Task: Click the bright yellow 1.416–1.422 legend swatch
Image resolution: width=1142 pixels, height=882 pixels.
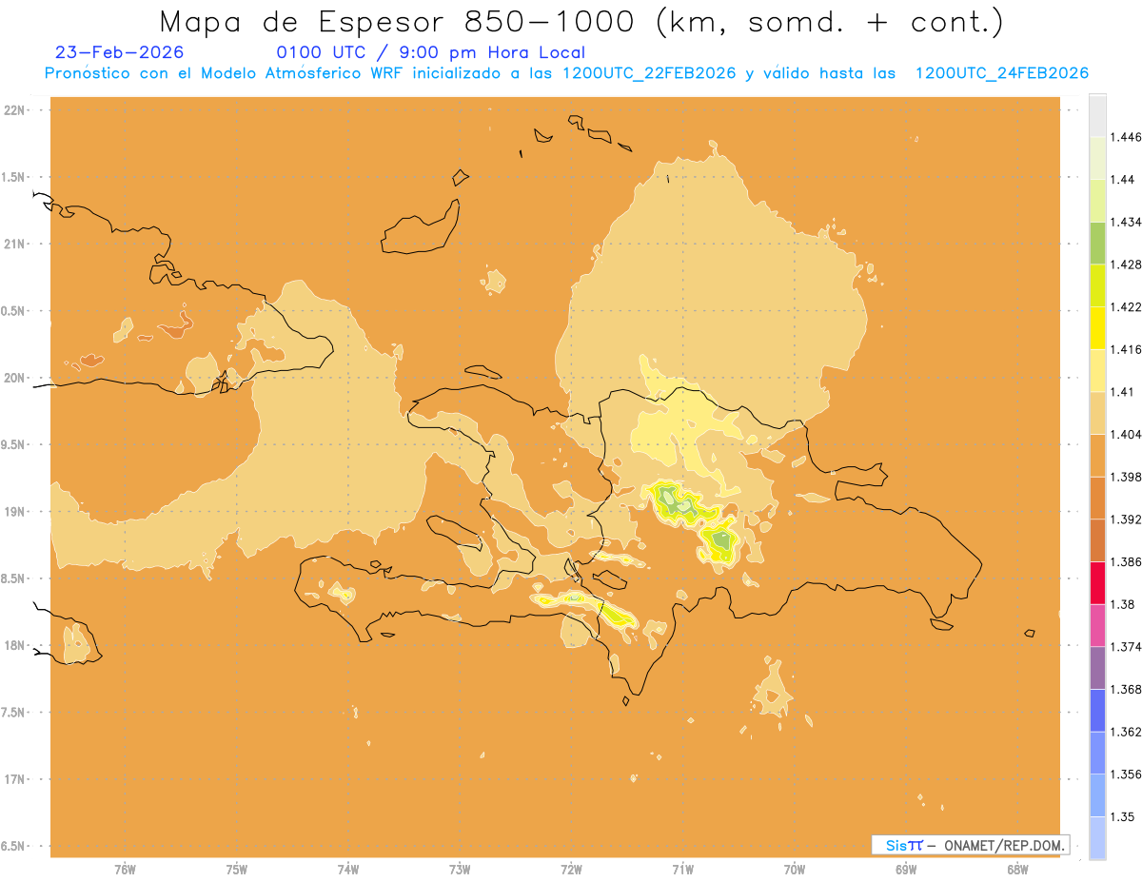Action: 1097,327
